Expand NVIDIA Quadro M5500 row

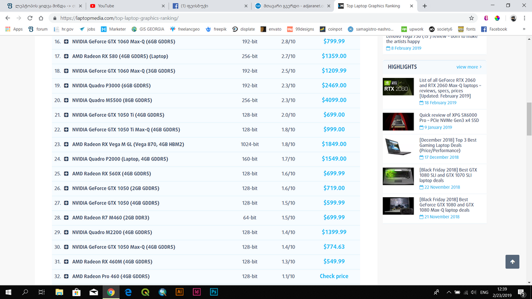coord(66,100)
